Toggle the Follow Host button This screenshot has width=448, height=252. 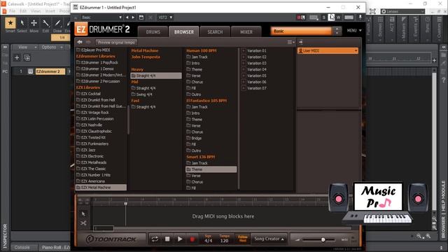(x=243, y=239)
